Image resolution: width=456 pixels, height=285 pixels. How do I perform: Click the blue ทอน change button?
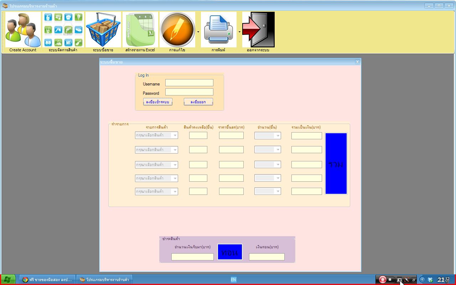pyautogui.click(x=230, y=252)
